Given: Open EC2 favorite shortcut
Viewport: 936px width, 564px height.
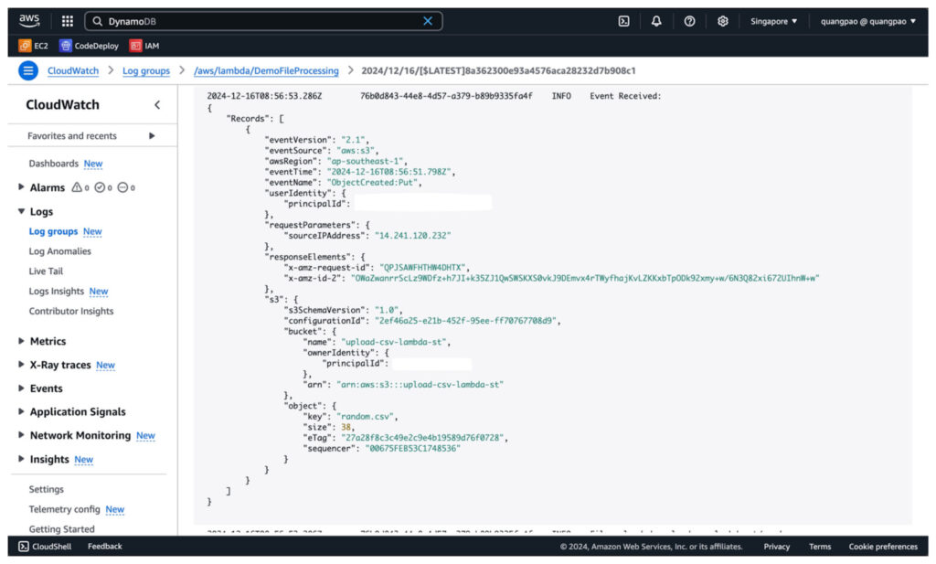Looking at the screenshot, I should (34, 46).
